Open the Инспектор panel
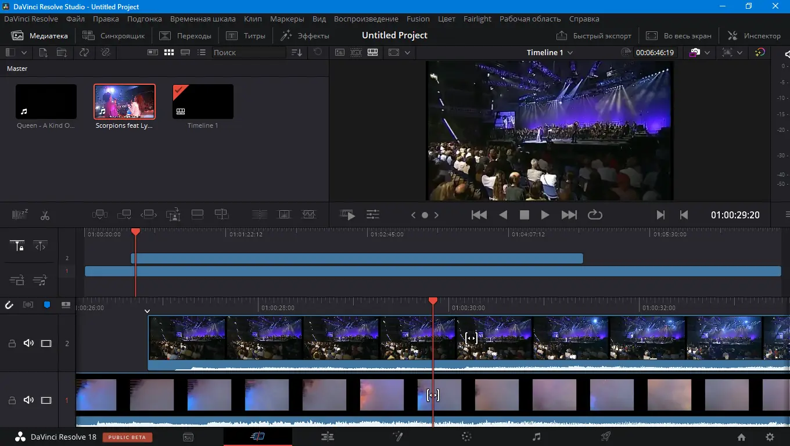 click(x=753, y=35)
